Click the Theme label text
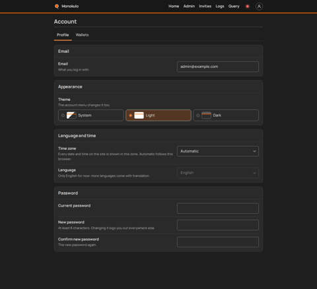Screen dimensions: 317x289 pos(64,100)
